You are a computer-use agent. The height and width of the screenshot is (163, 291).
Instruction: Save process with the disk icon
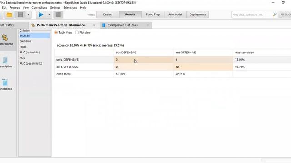tap(20, 14)
